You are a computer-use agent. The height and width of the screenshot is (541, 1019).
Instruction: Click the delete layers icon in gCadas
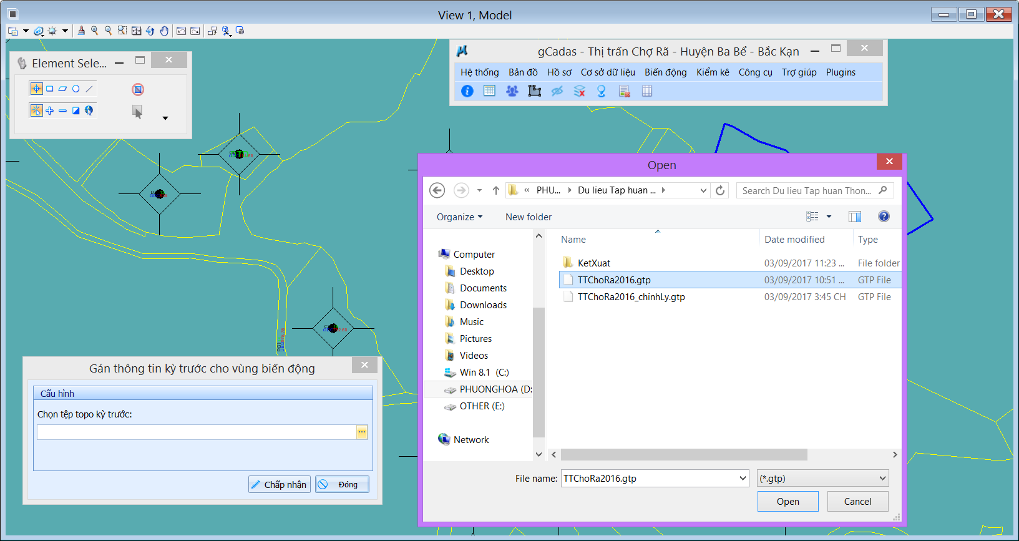tap(579, 91)
